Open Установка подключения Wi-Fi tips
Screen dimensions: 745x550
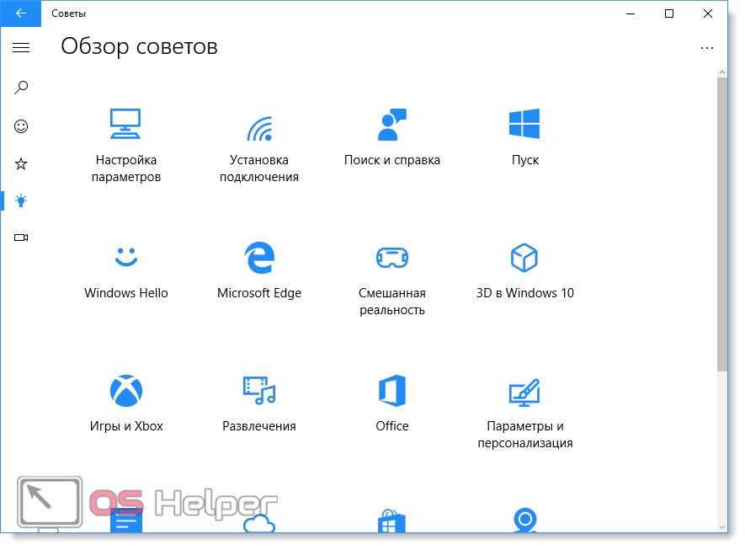click(259, 143)
